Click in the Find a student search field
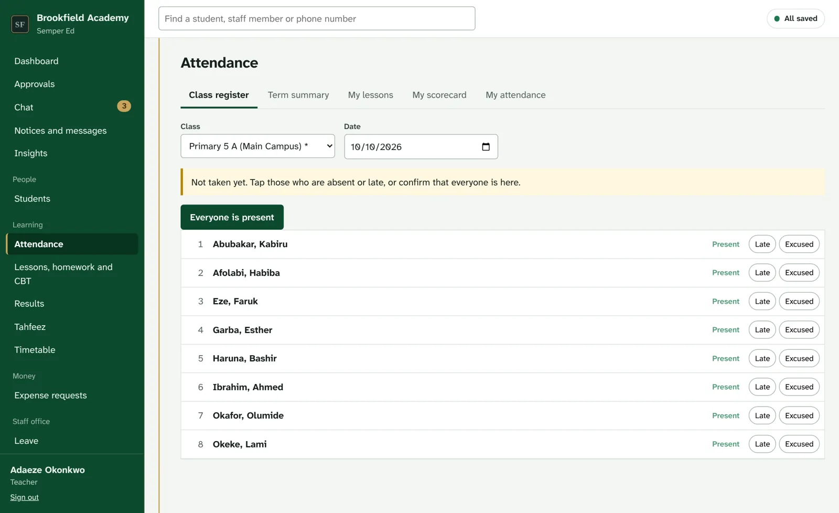Screen dimensions: 839x513 click(317, 18)
